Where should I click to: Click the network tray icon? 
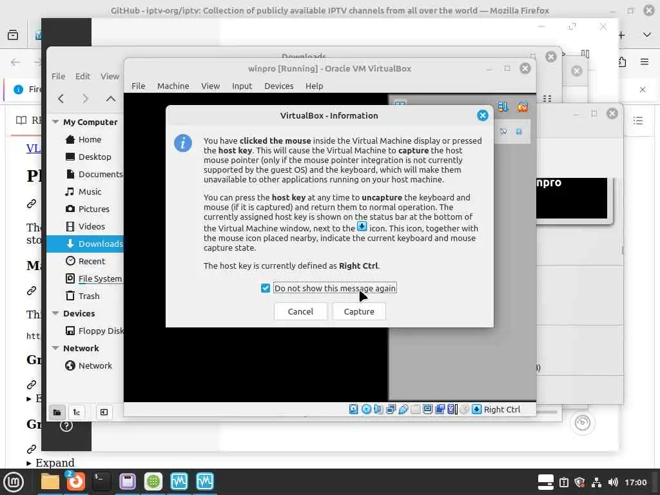[x=596, y=482]
